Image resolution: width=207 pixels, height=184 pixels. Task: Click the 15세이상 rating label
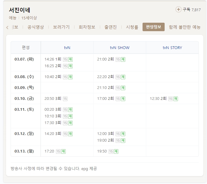point(29,18)
